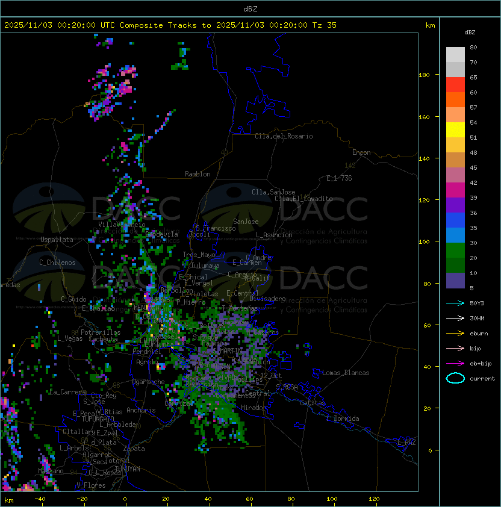Click the 'C_Guido' place label
501x507 pixels.
[x=73, y=299]
